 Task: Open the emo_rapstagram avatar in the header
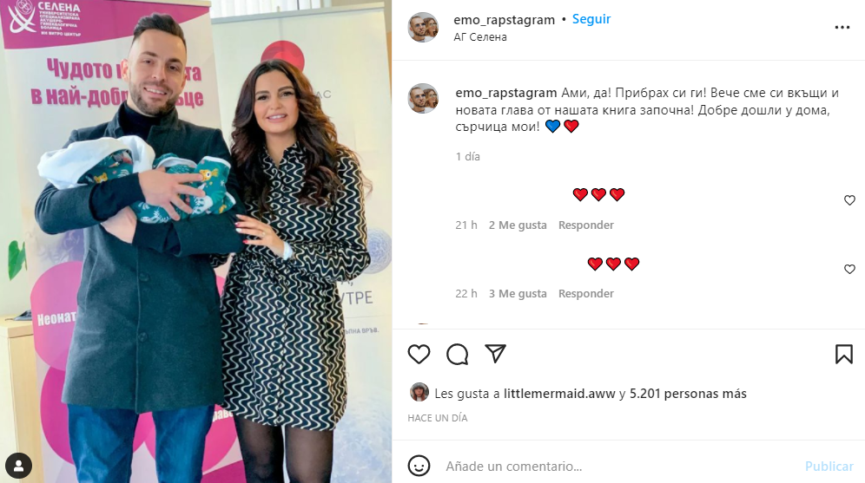coord(423,27)
